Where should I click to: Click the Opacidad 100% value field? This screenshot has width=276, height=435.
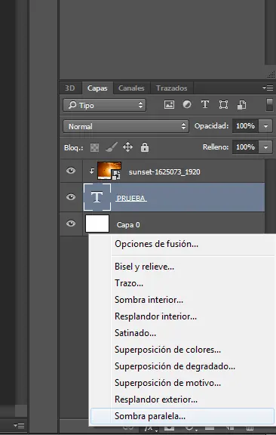coord(245,126)
